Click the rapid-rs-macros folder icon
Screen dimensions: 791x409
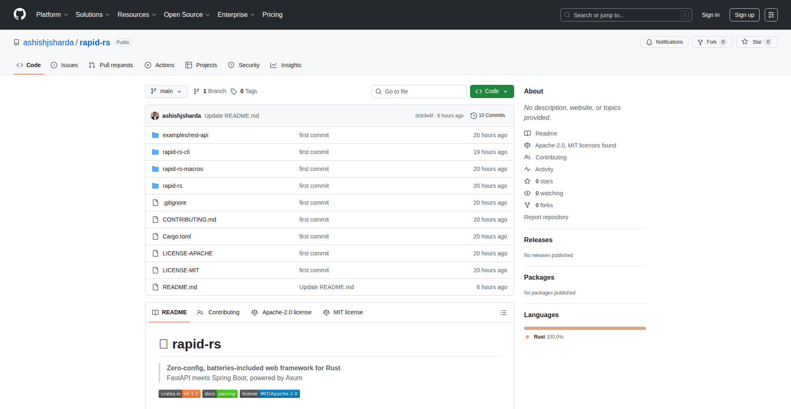155,169
